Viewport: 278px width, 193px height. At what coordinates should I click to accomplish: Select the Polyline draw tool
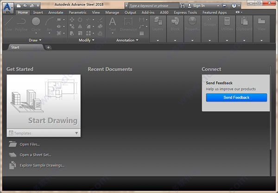21,24
